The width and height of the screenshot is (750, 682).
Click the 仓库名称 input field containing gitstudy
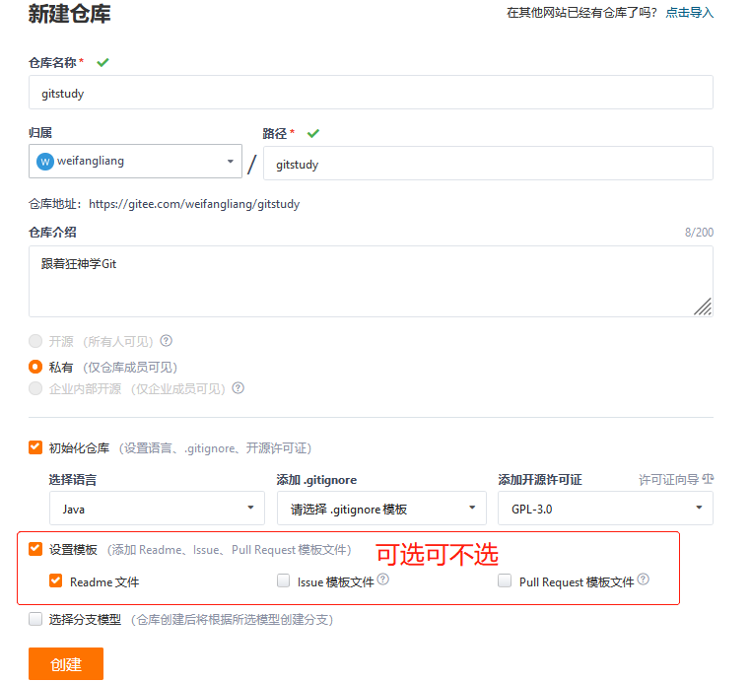[371, 93]
